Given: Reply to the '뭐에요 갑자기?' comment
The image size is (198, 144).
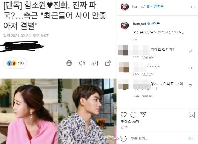Looking at the screenshot, I should pos(148,57).
